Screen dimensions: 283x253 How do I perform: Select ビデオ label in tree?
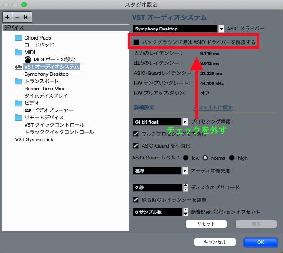pyautogui.click(x=32, y=103)
